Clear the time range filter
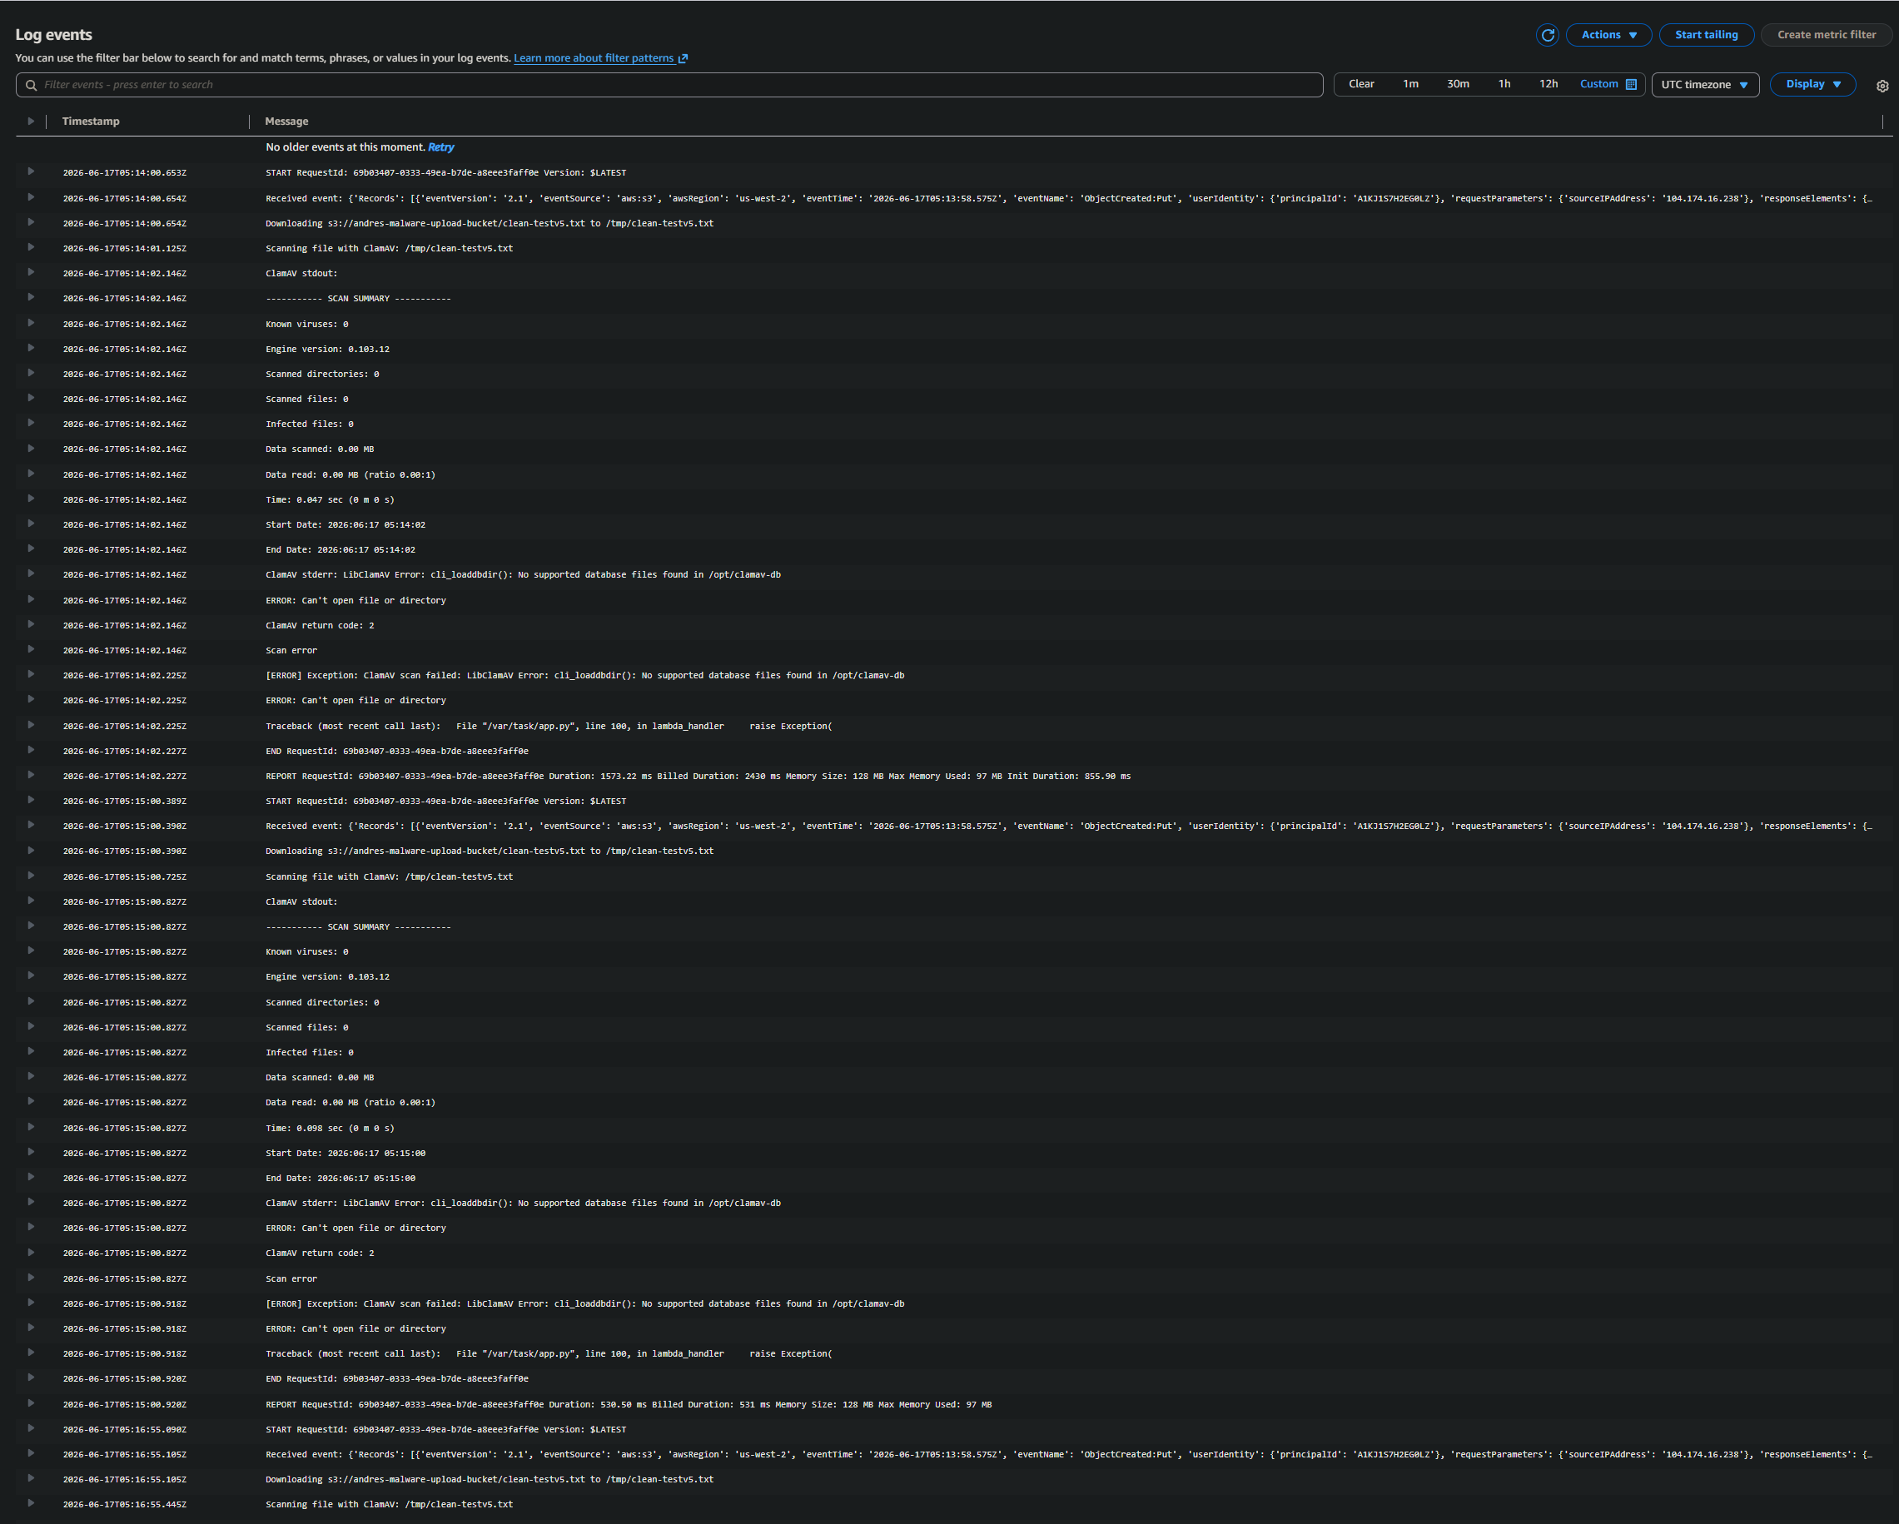The width and height of the screenshot is (1899, 1524). tap(1361, 85)
